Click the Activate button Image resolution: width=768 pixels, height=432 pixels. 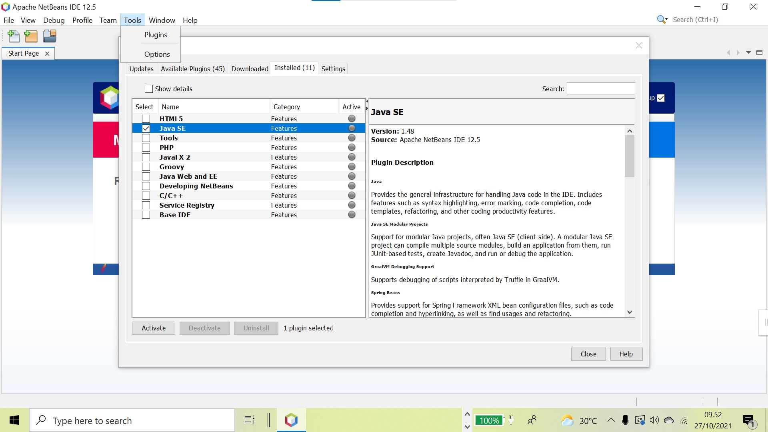click(153, 328)
